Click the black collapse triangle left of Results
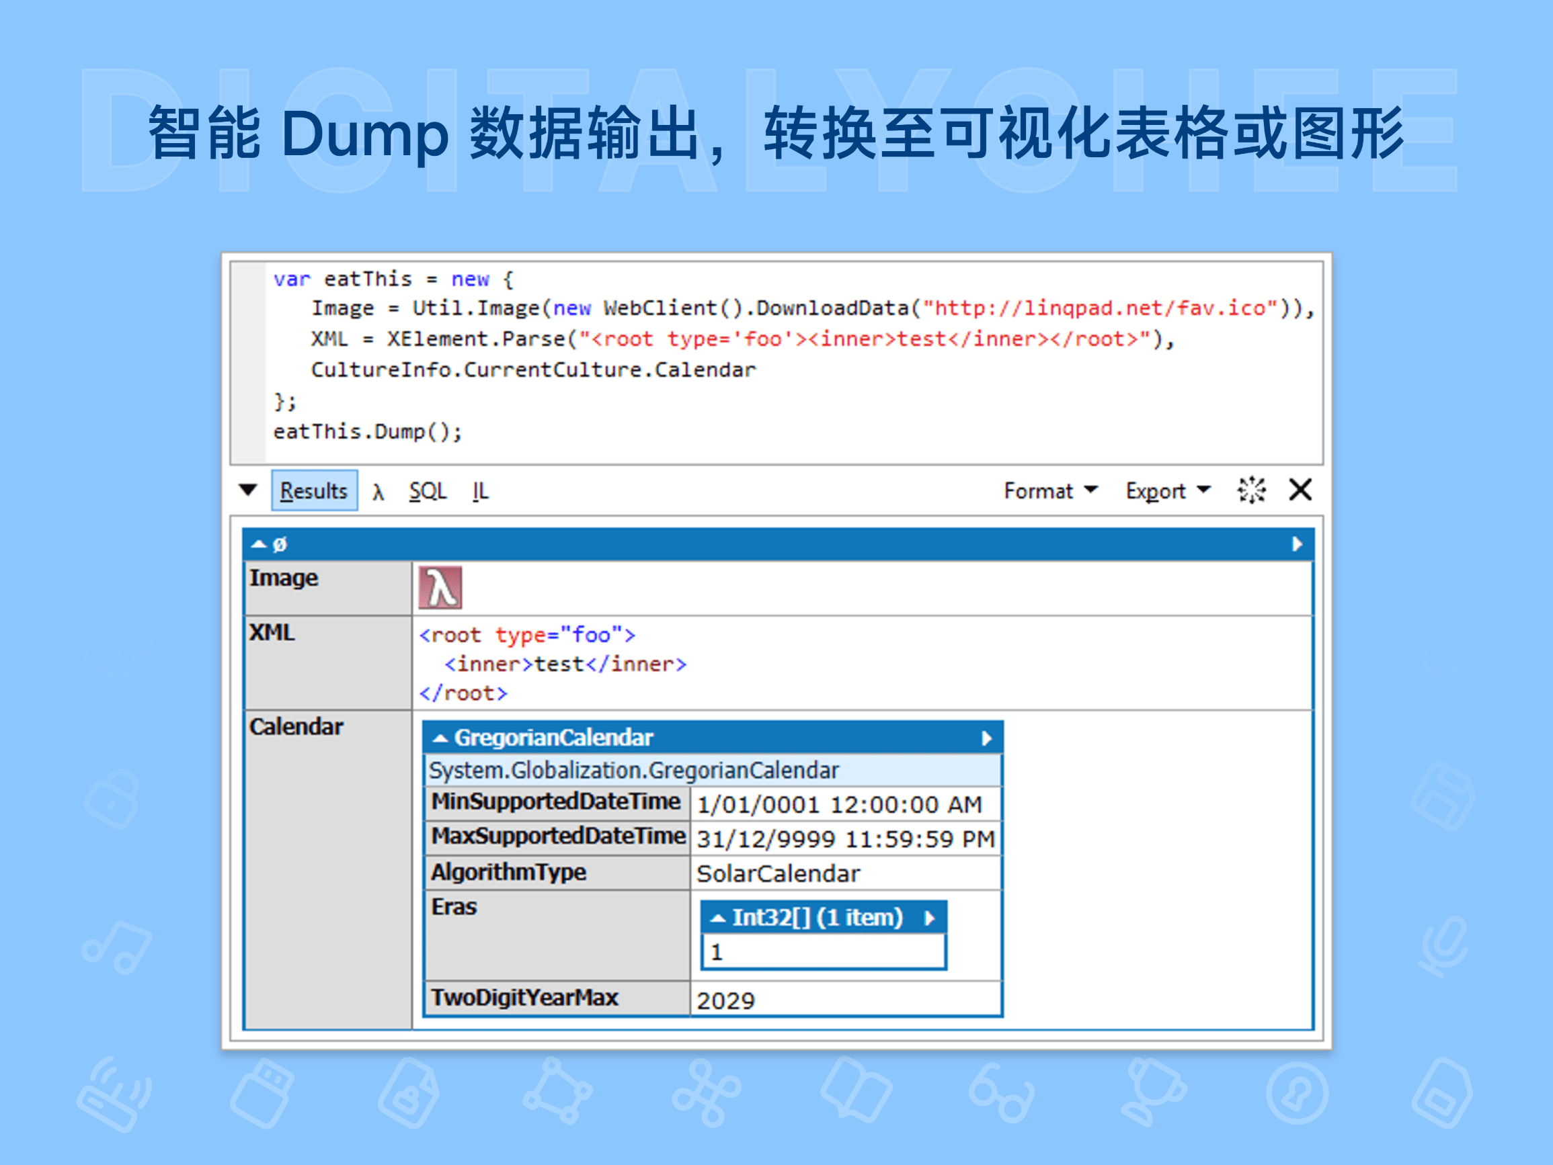This screenshot has width=1553, height=1165. (249, 490)
